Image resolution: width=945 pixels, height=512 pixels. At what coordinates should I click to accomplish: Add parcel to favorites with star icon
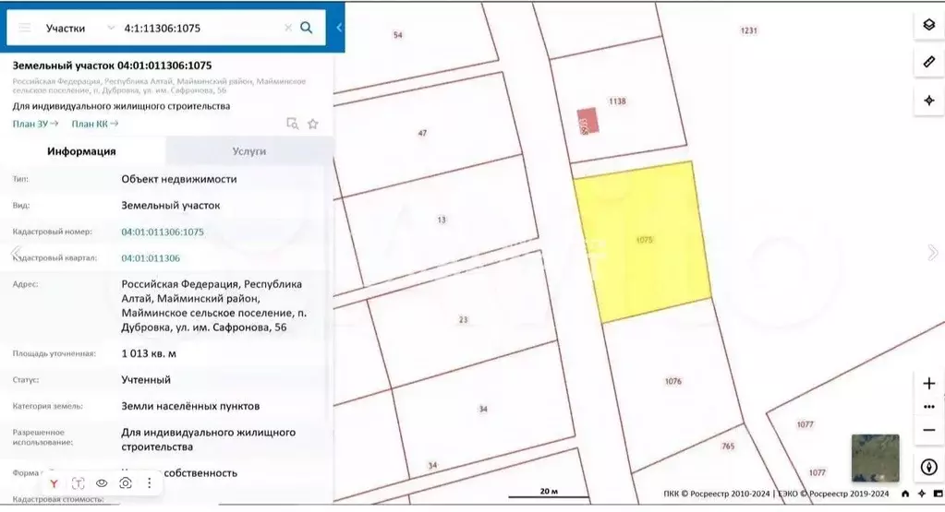coord(313,124)
